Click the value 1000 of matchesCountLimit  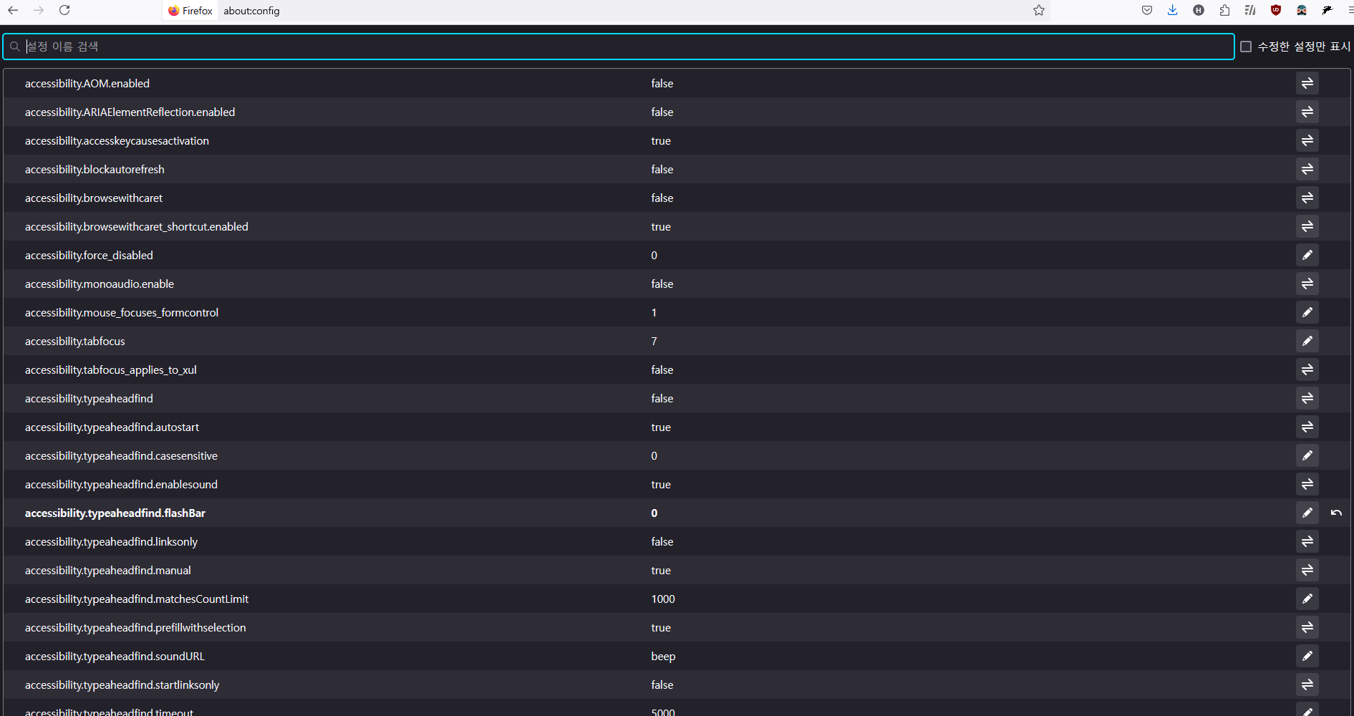[663, 599]
